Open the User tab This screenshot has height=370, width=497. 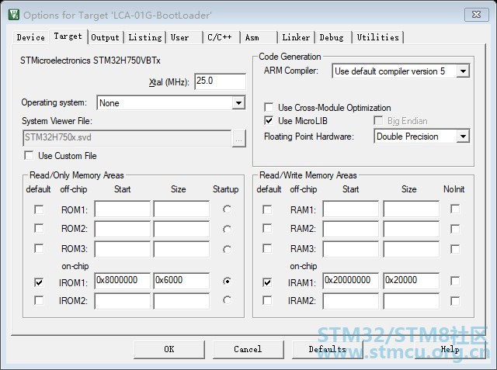184,37
